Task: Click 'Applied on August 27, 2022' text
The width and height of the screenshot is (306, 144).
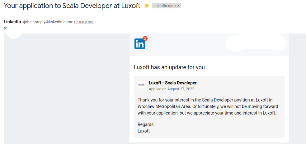Action: 172,89
